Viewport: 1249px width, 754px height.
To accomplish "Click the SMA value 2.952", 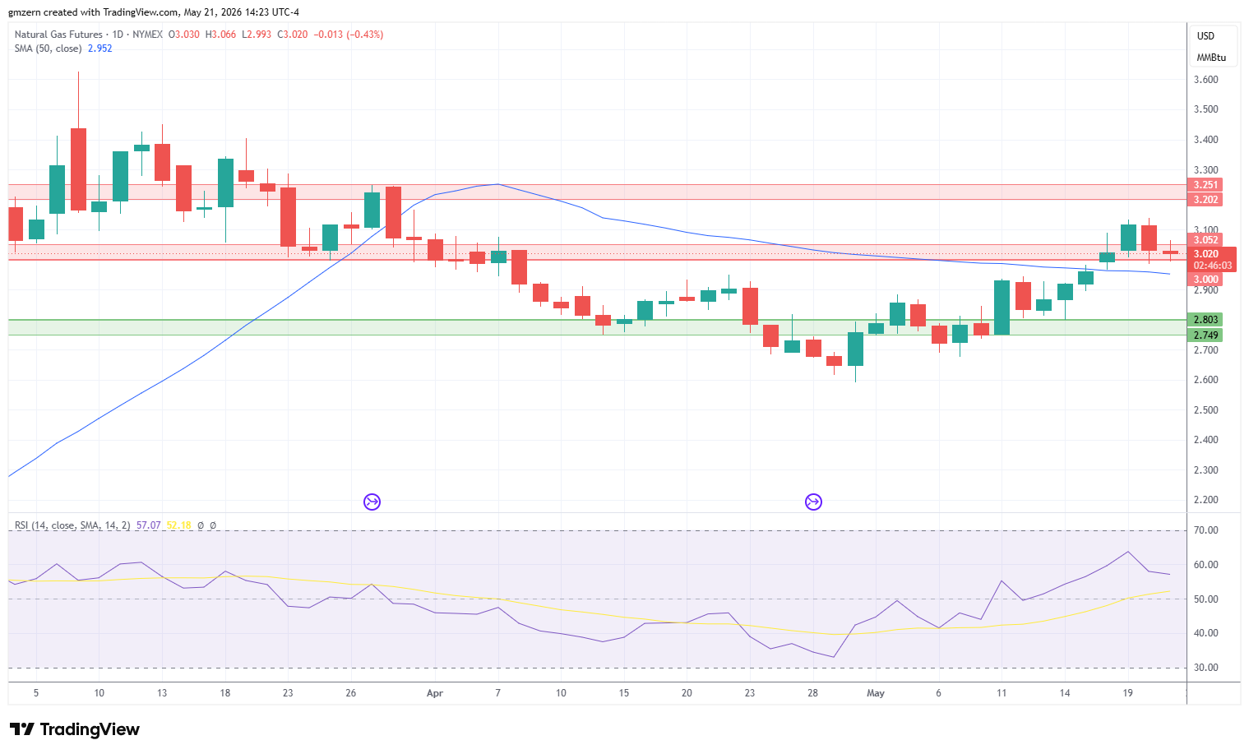I will [x=100, y=49].
